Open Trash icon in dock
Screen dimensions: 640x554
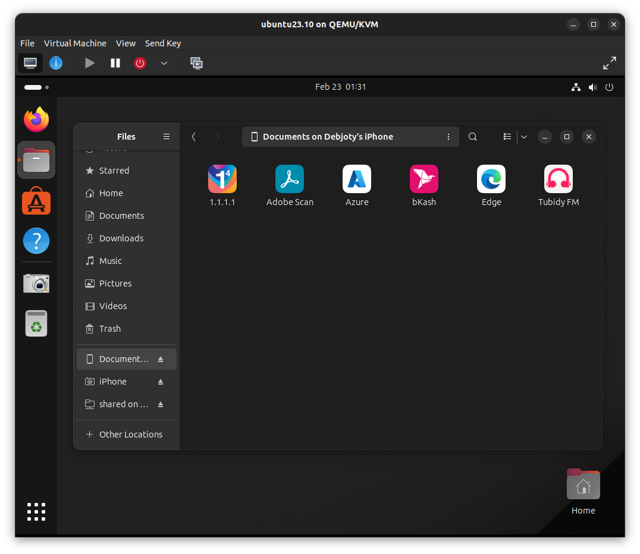click(36, 323)
